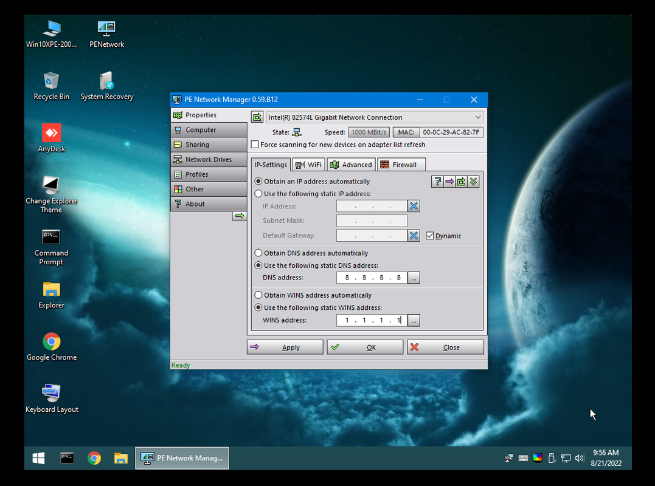Click the green double-chevron down icon
The height and width of the screenshot is (486, 655).
473,182
